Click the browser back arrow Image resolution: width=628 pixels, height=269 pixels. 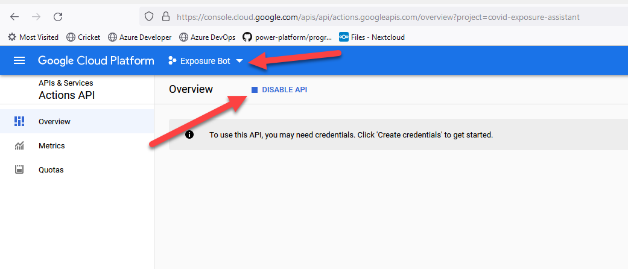pyautogui.click(x=14, y=17)
